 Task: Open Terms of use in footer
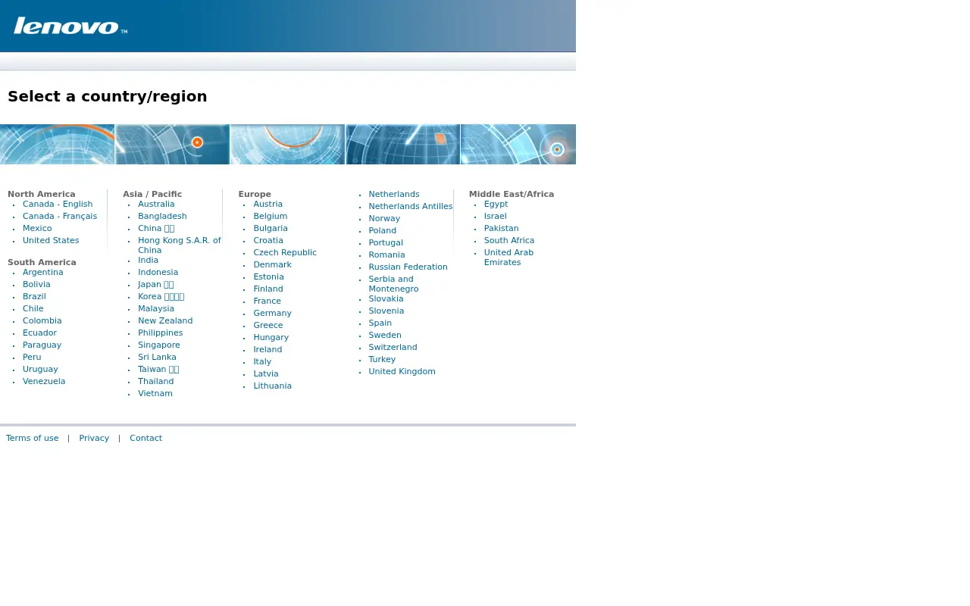[32, 438]
